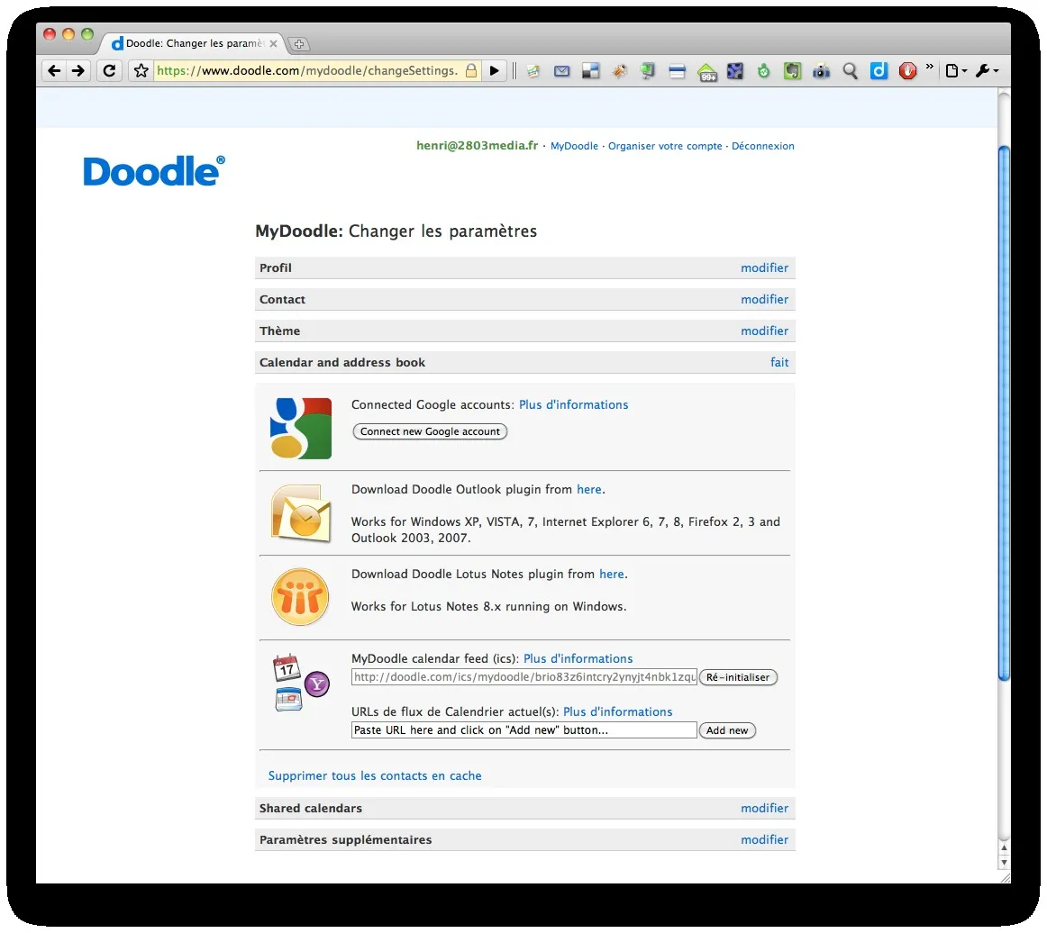Click the calendar icon showing 17
The width and height of the screenshot is (1047, 933).
(287, 668)
